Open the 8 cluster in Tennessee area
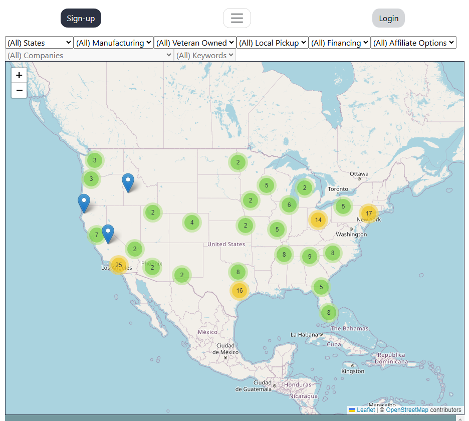Viewport: 469px width, 421px height. [x=284, y=255]
